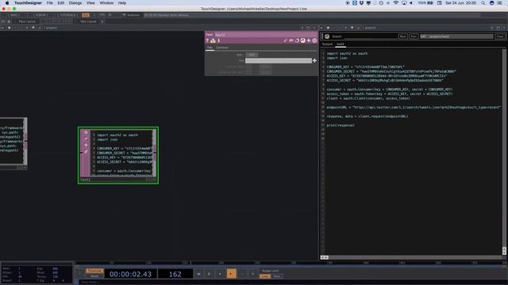Image resolution: width=508 pixels, height=285 pixels.
Task: Switch timeline display to TimeCode
Action: (94, 271)
